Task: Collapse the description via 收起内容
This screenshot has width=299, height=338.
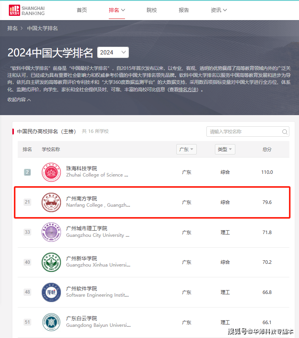Action: 19,100
